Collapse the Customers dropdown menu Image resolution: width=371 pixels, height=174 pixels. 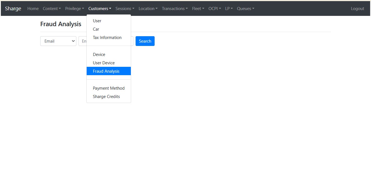[x=100, y=9]
